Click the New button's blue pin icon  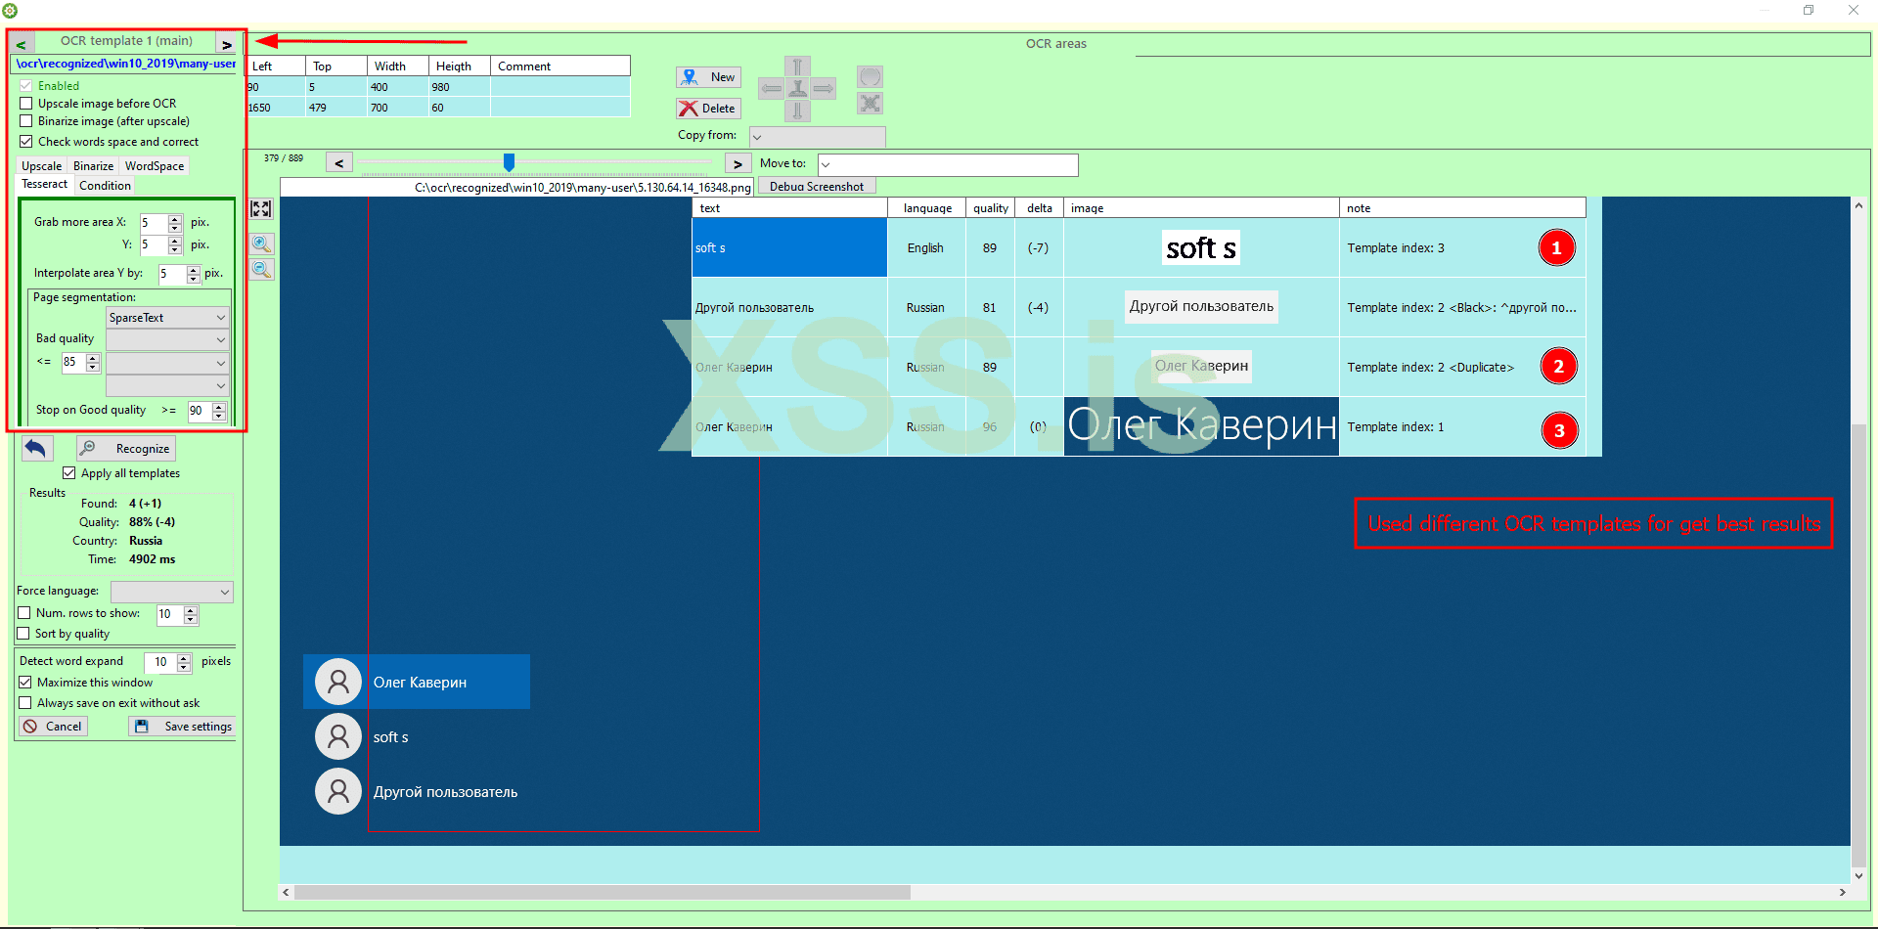pos(689,76)
